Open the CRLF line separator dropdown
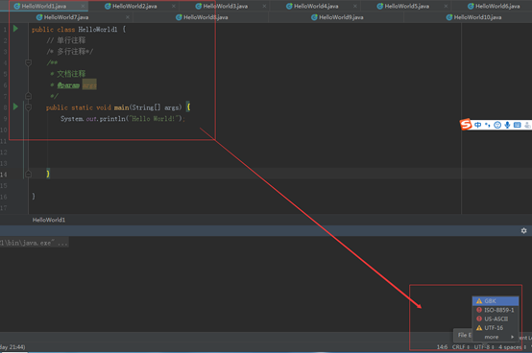This screenshot has width=532, height=353. click(x=461, y=347)
